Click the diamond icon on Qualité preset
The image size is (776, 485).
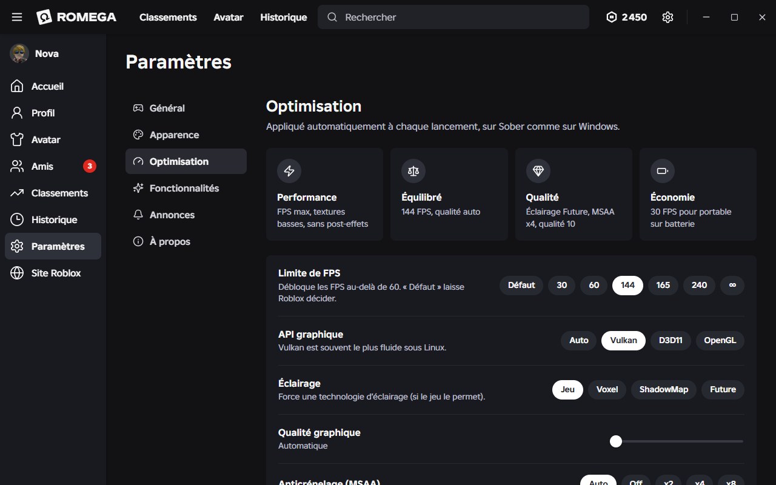[538, 171]
